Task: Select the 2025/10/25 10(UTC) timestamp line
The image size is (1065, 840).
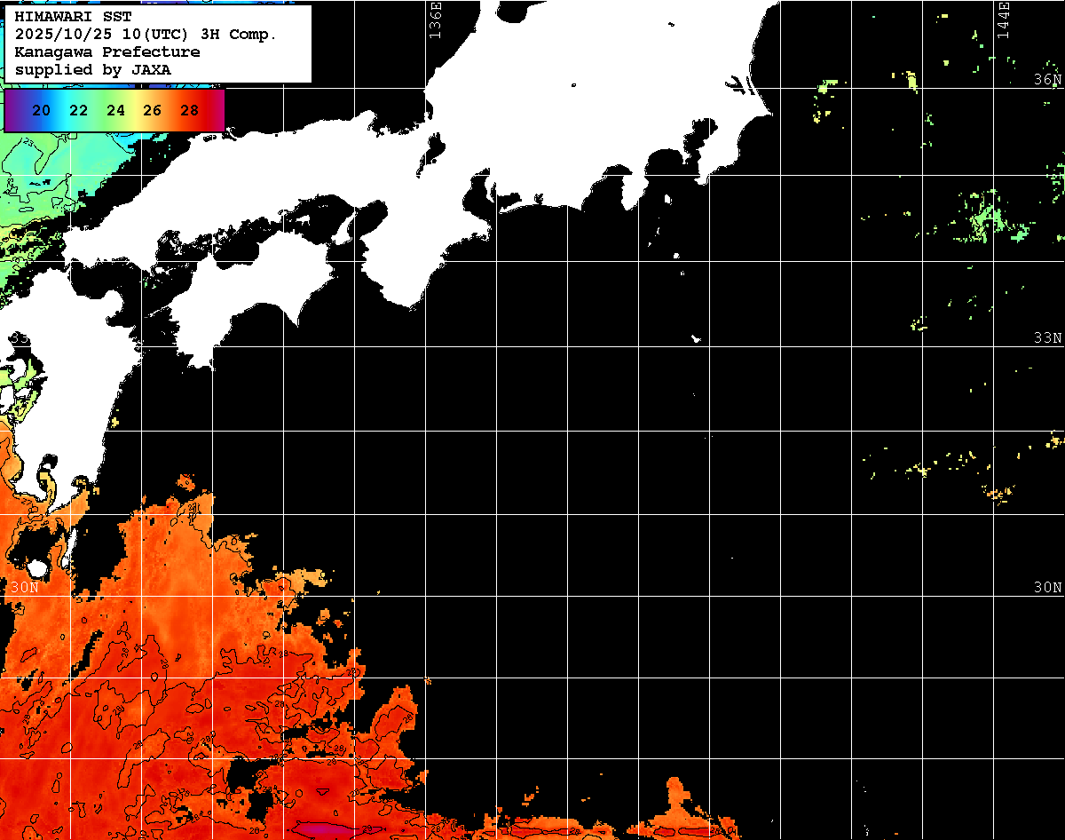Action: 146,34
